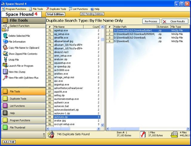Viewport: 191px width, 146px height.
Task: Click the orange File Tools panel square
Action: pos(5,91)
